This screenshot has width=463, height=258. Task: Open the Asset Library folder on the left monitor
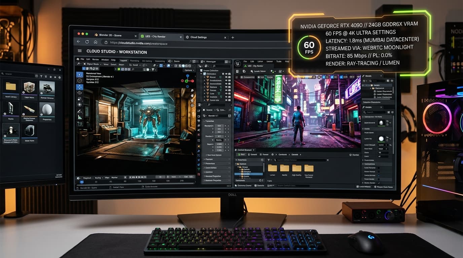pyautogui.click(x=11, y=87)
